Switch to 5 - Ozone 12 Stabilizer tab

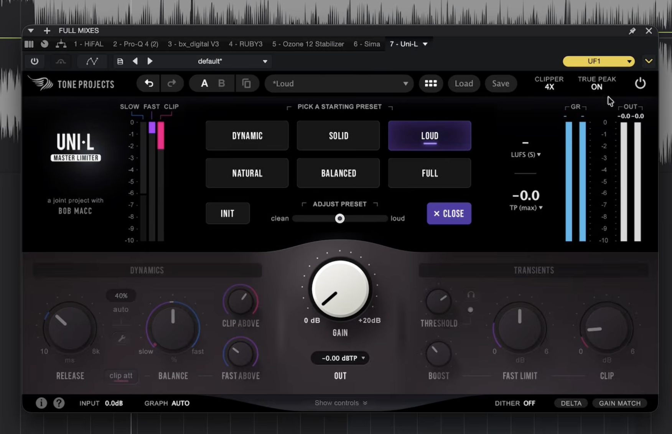pos(308,44)
